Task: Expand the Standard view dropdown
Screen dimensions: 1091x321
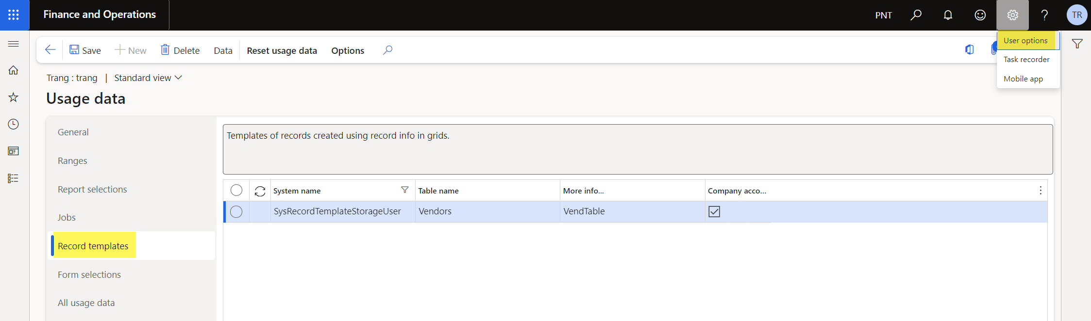Action: click(148, 78)
